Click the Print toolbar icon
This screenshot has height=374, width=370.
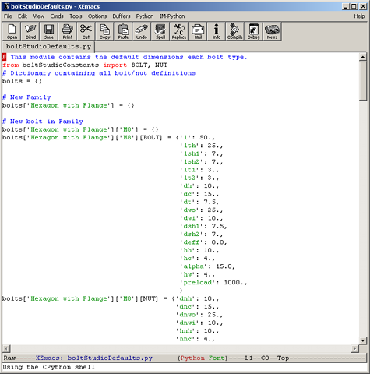68,31
